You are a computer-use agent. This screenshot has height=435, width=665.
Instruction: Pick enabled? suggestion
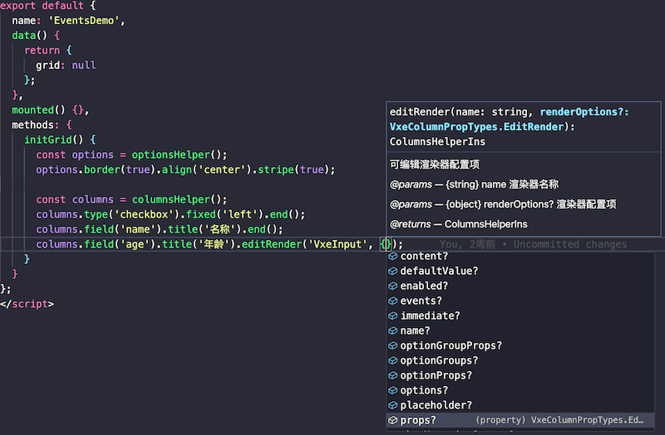coord(520,286)
